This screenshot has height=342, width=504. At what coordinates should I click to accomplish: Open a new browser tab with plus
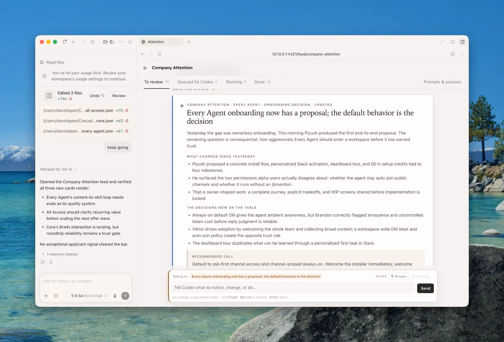point(188,42)
